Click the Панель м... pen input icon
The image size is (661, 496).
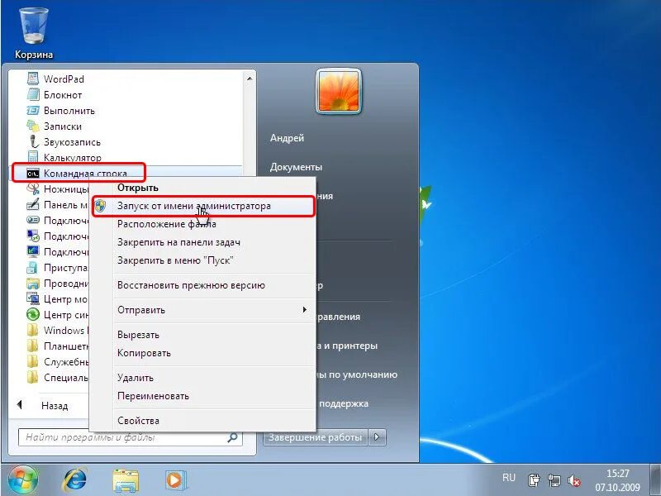click(x=32, y=204)
